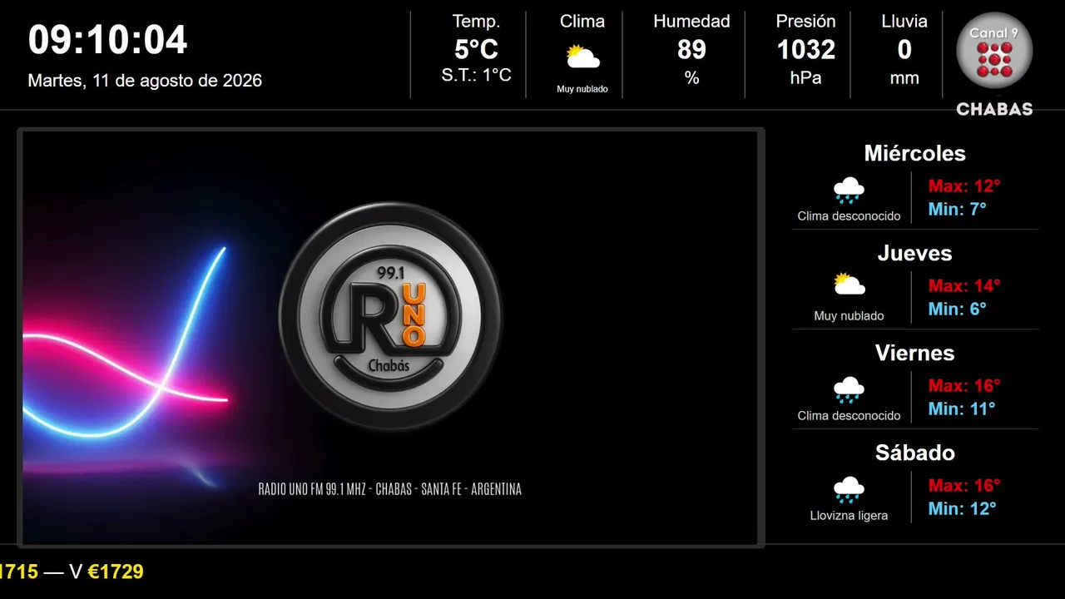Viewport: 1065px width, 599px height.
Task: Click 'Llovizna ligera' under Sábado
Action: [849, 516]
